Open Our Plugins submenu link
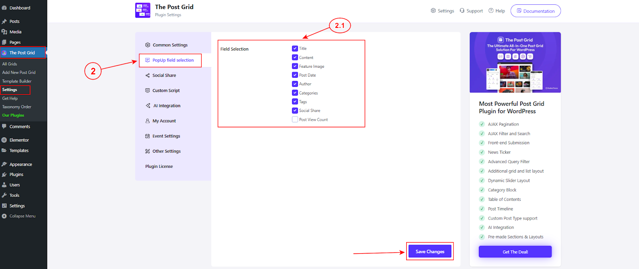Screen dimensions: 639x269 tap(13, 115)
